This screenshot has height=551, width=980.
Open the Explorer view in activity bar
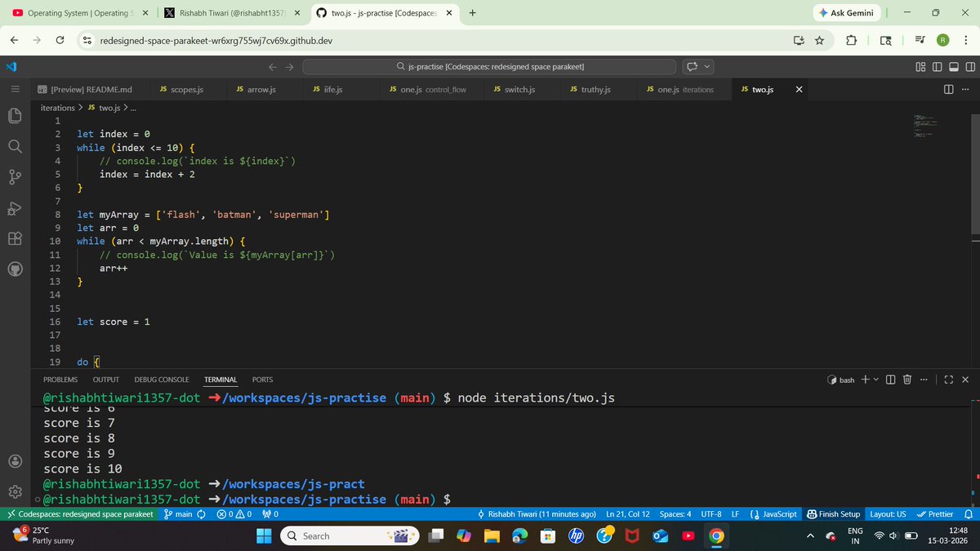coord(15,116)
